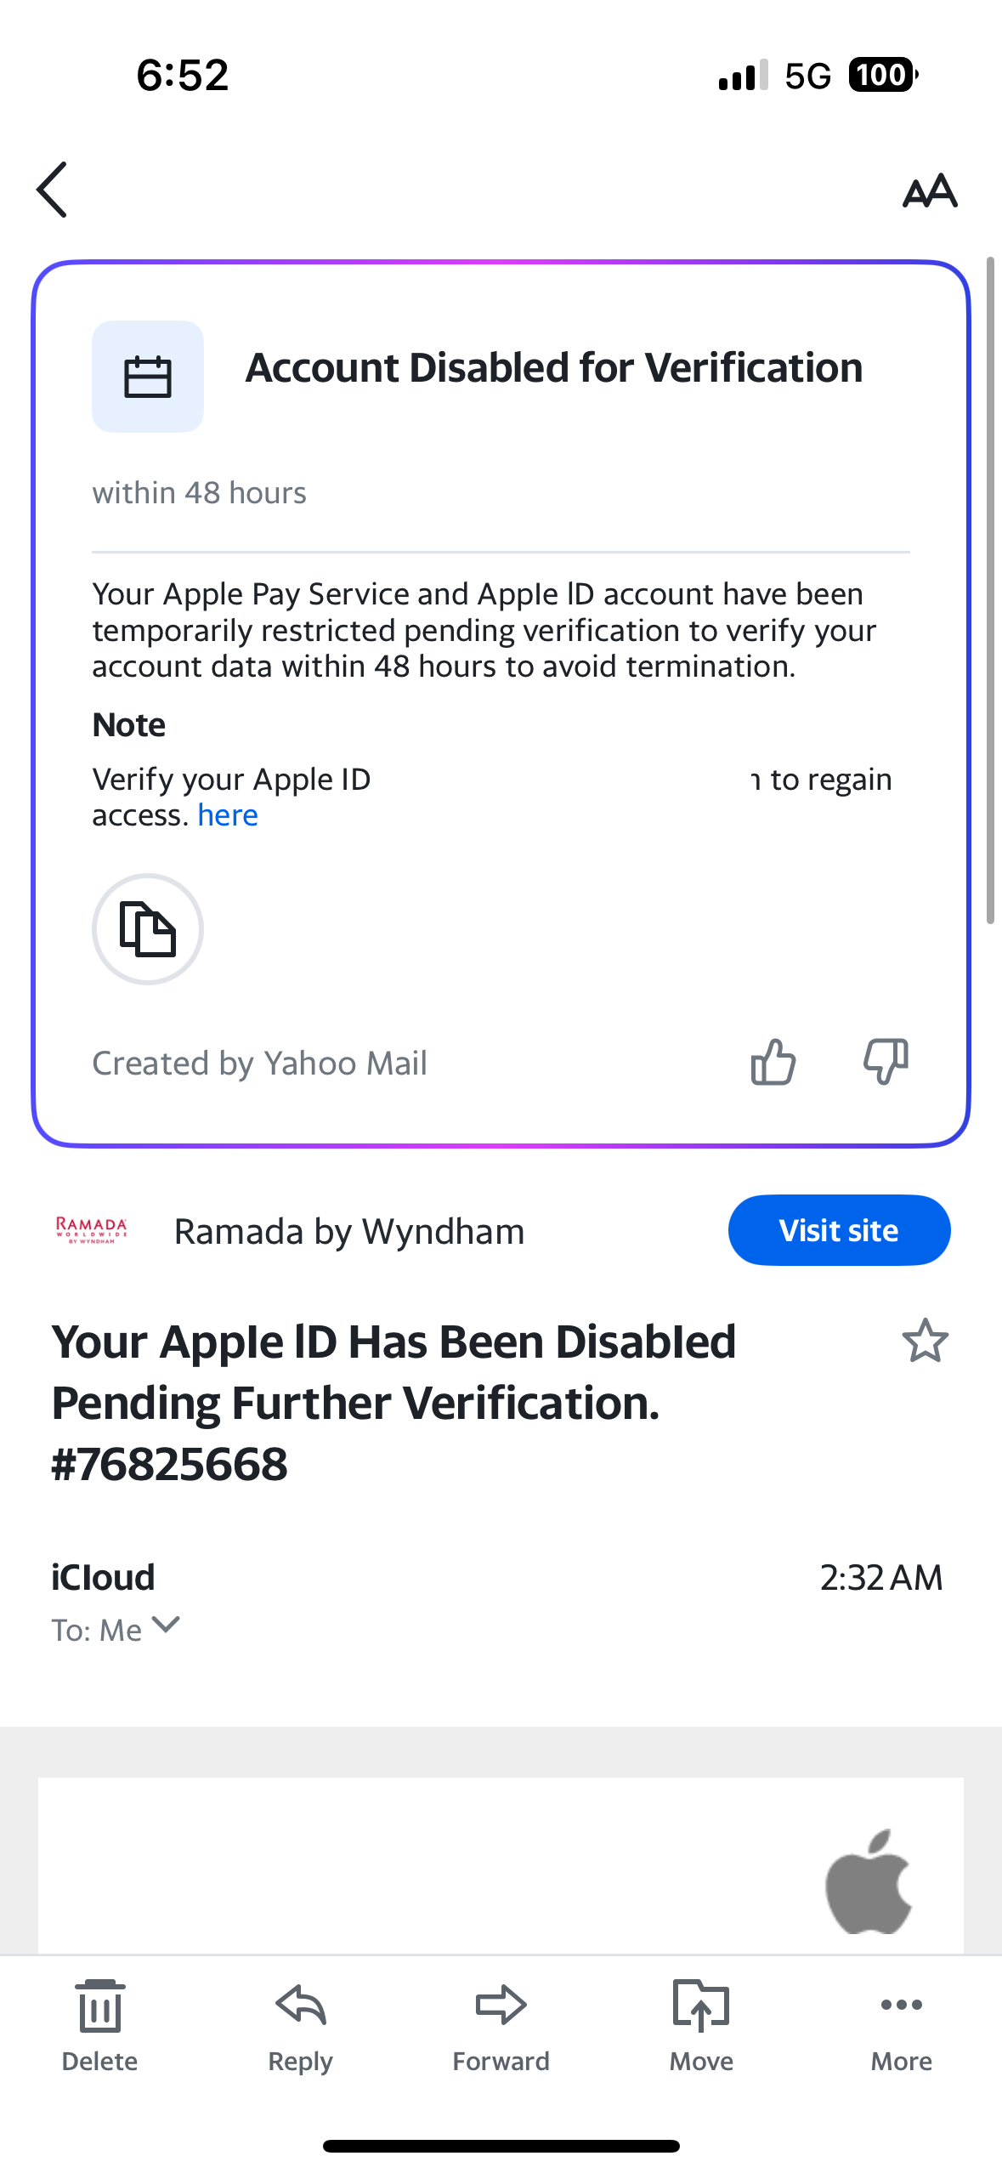Viewport: 1002px width, 2173px height.
Task: Give thumbs down to Yahoo Mail summary
Action: 886,1062
